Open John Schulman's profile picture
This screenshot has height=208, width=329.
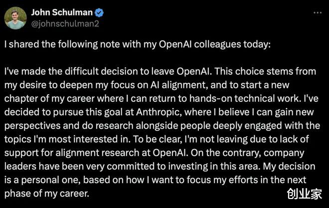15,18
